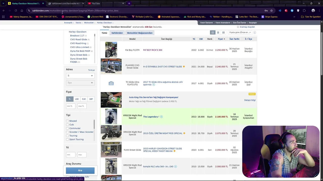Tick the Moped type checkbox

point(67,121)
